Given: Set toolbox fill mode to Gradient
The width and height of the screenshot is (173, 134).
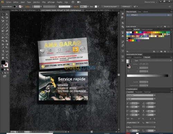Looking at the screenshot, I should pyautogui.click(x=5, y=70).
